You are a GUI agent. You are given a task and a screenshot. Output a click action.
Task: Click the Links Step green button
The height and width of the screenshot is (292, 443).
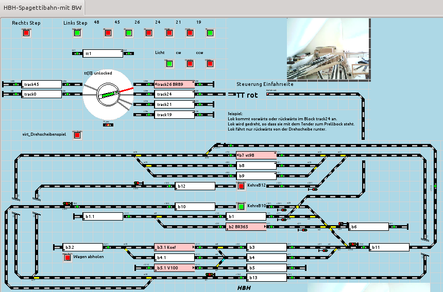coord(77,33)
